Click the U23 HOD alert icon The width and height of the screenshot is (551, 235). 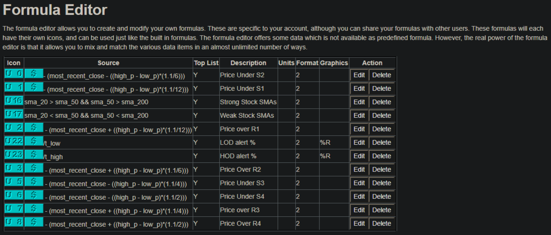coord(14,155)
